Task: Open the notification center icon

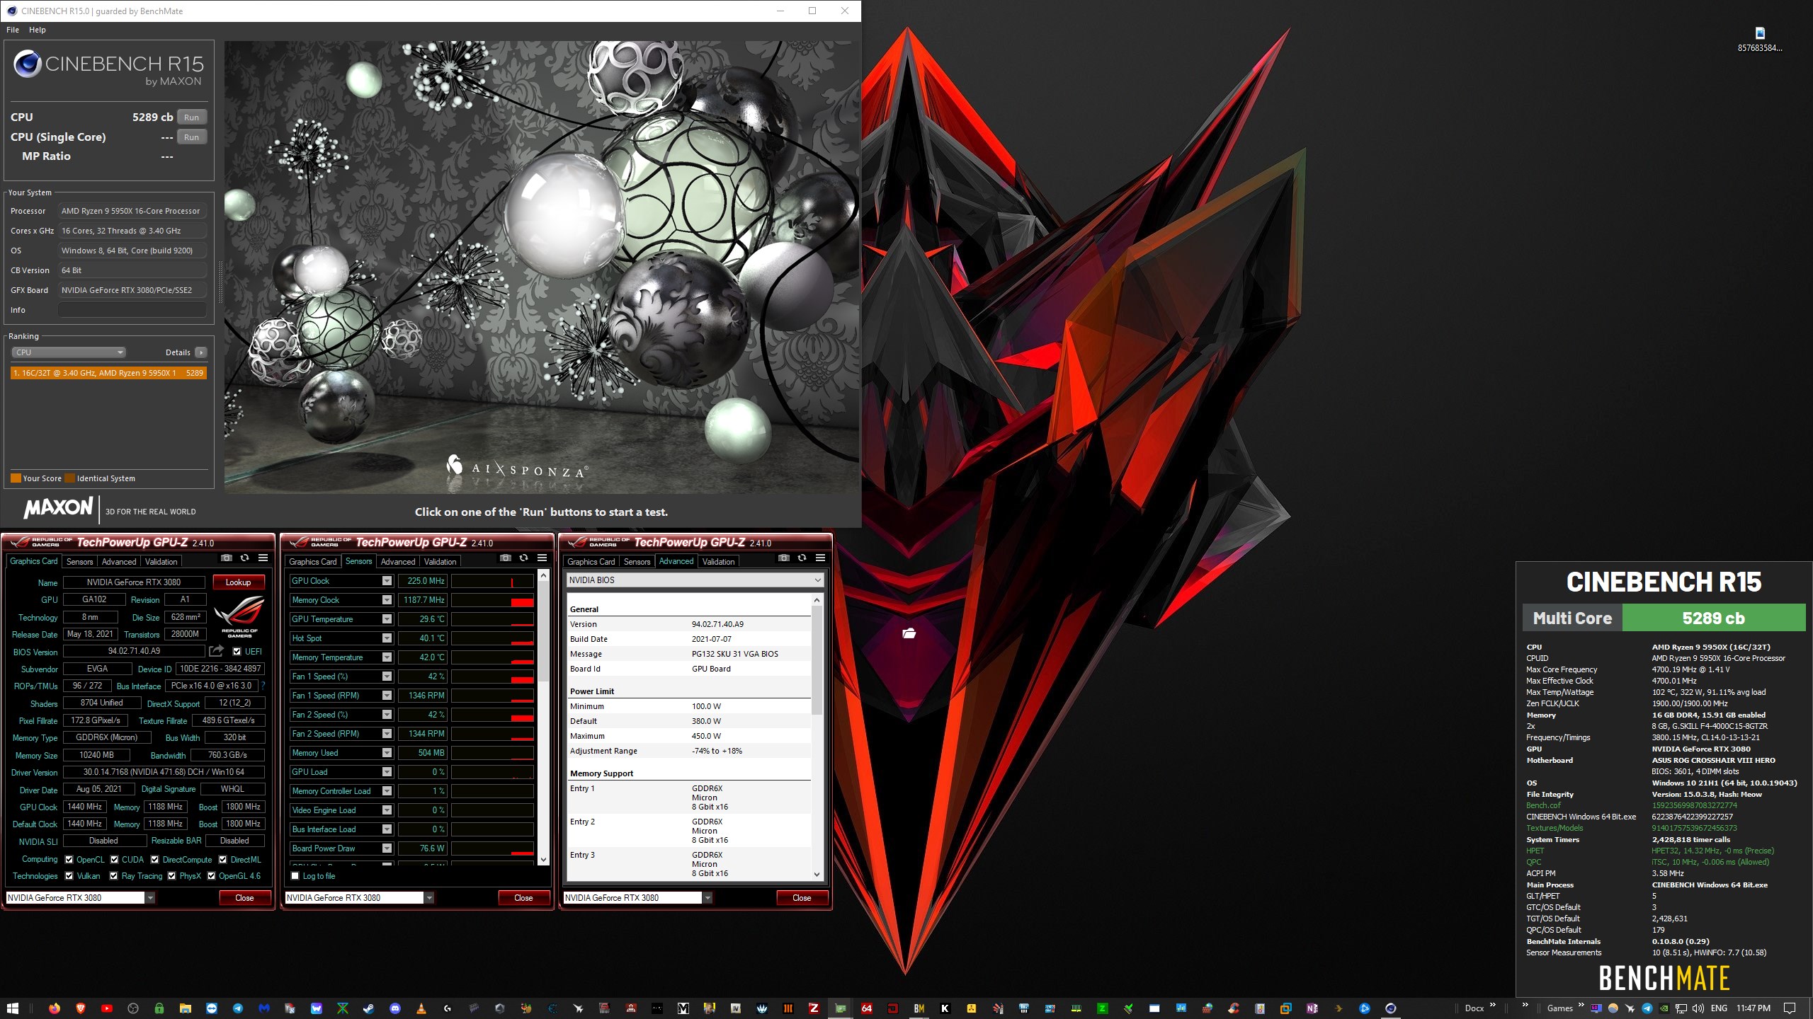Action: click(1790, 1008)
